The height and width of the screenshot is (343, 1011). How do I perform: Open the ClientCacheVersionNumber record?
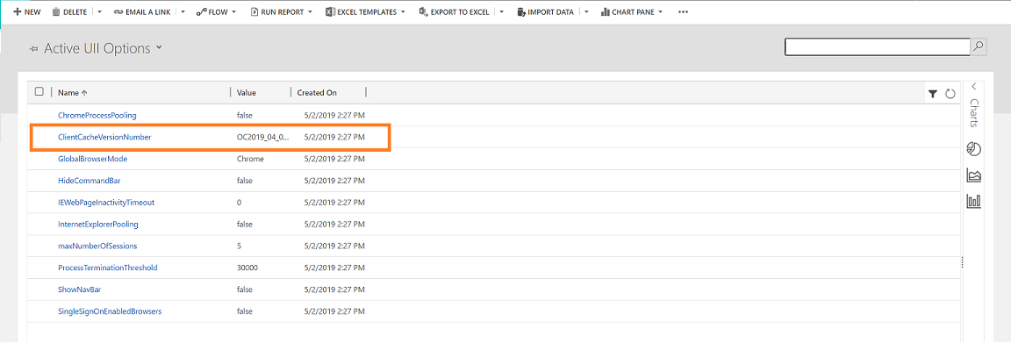(104, 137)
